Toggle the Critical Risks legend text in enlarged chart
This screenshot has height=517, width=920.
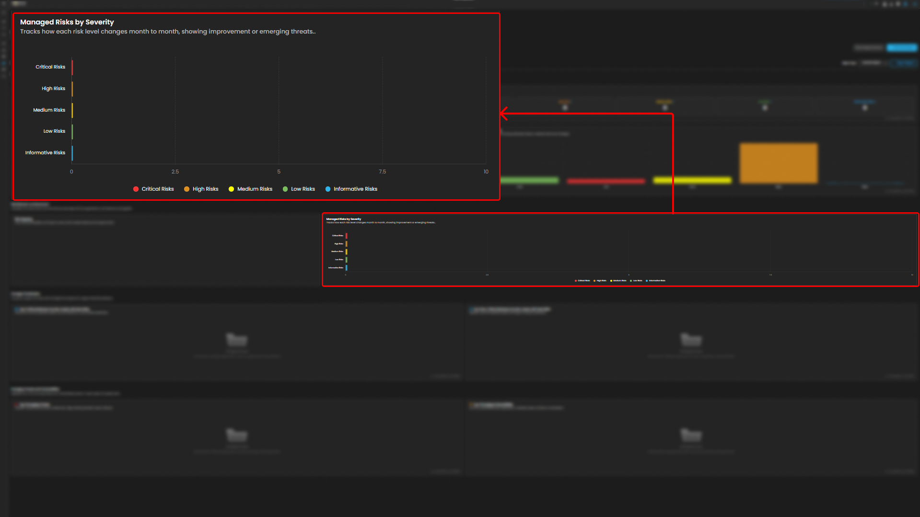point(158,189)
